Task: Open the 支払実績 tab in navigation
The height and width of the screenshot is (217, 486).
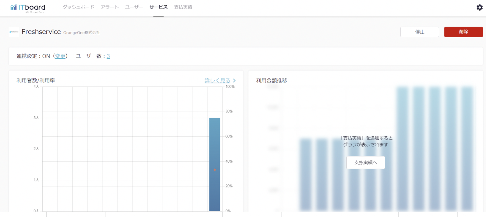Action: tap(183, 7)
